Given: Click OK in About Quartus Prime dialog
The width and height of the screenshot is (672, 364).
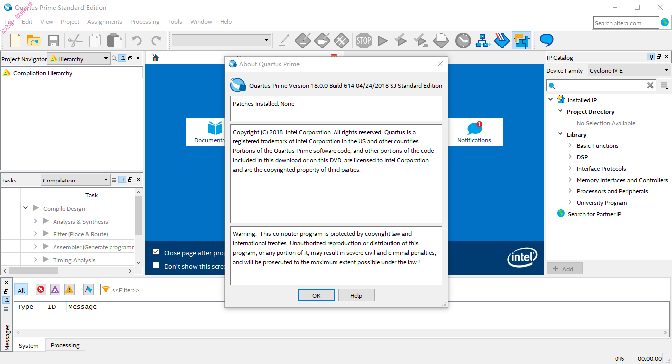Looking at the screenshot, I should point(316,295).
